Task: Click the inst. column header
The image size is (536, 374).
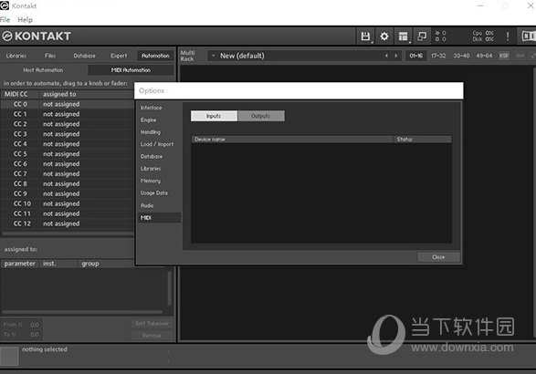Action: coord(58,264)
